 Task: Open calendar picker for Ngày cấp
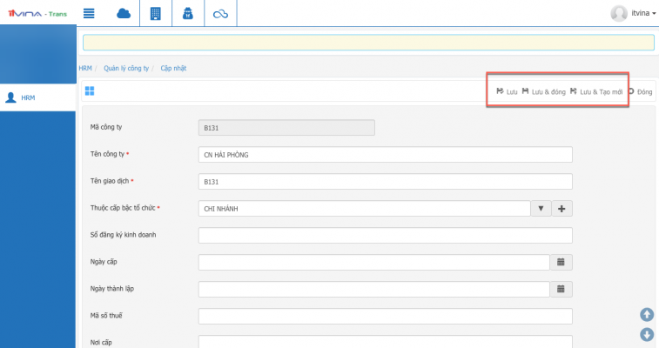[x=561, y=262]
